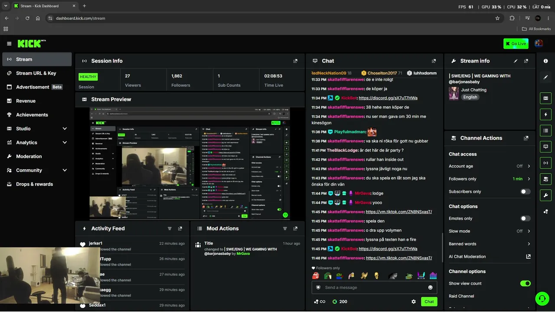Open chat settings gear icon
This screenshot has height=312, width=555.
(x=414, y=302)
